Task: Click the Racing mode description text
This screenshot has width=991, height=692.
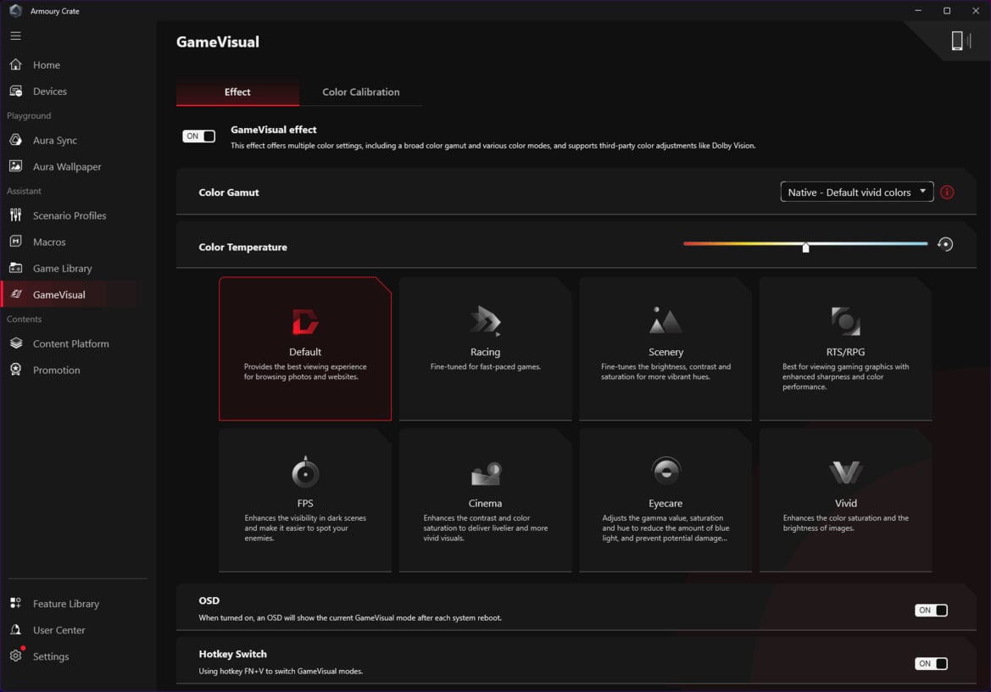Action: (486, 366)
